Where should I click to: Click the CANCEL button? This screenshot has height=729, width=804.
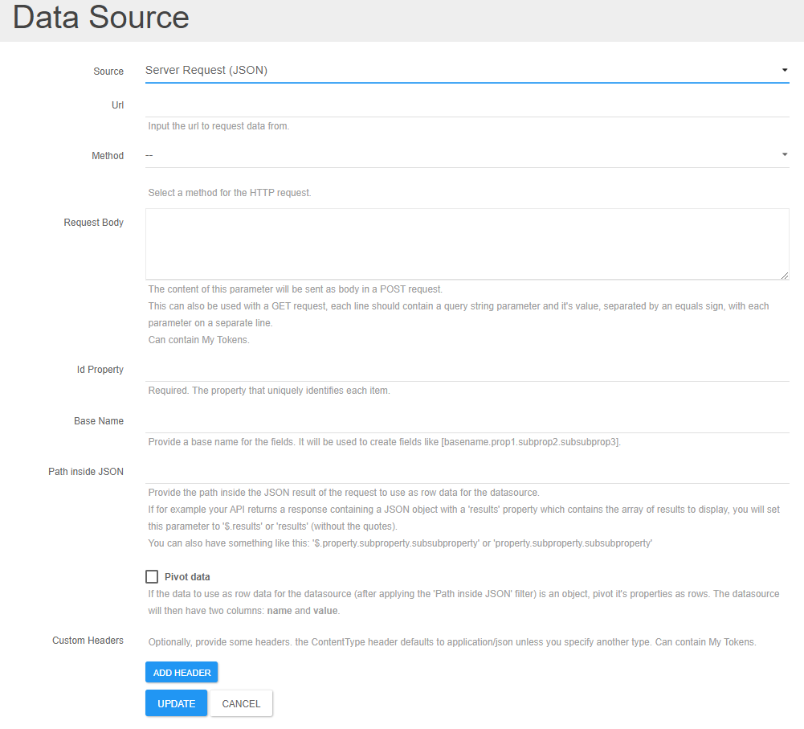click(241, 703)
